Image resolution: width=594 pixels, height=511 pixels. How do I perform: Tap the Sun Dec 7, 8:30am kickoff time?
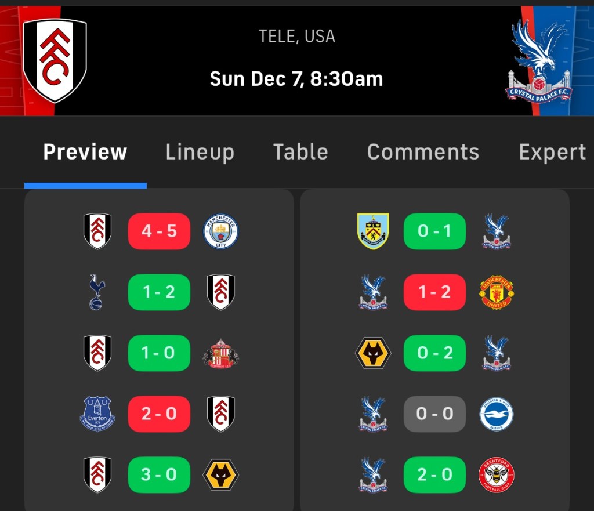tap(296, 79)
